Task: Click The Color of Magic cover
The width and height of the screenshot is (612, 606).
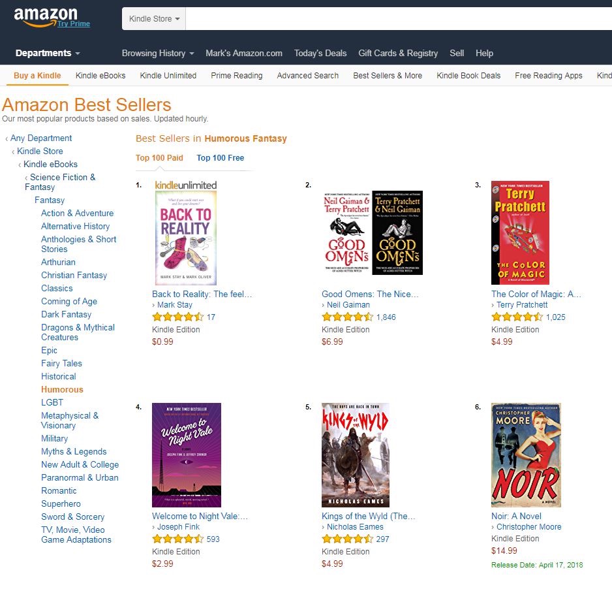Action: [520, 233]
